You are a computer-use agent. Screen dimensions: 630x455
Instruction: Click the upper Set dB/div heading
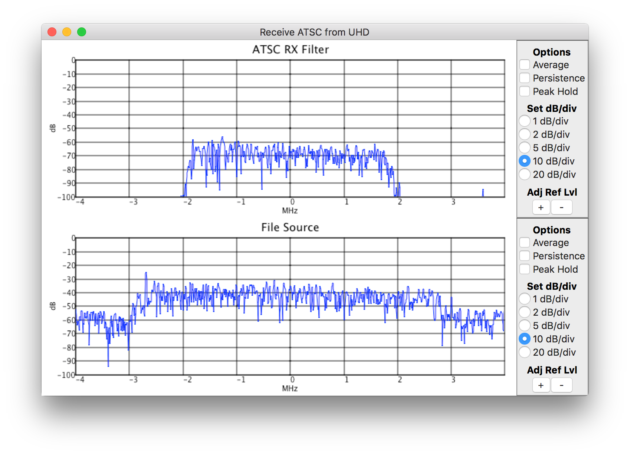tap(552, 109)
